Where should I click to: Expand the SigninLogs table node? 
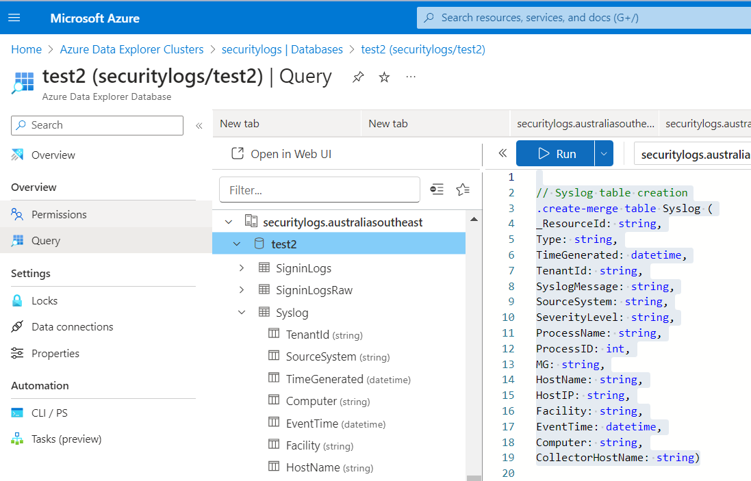tap(242, 268)
